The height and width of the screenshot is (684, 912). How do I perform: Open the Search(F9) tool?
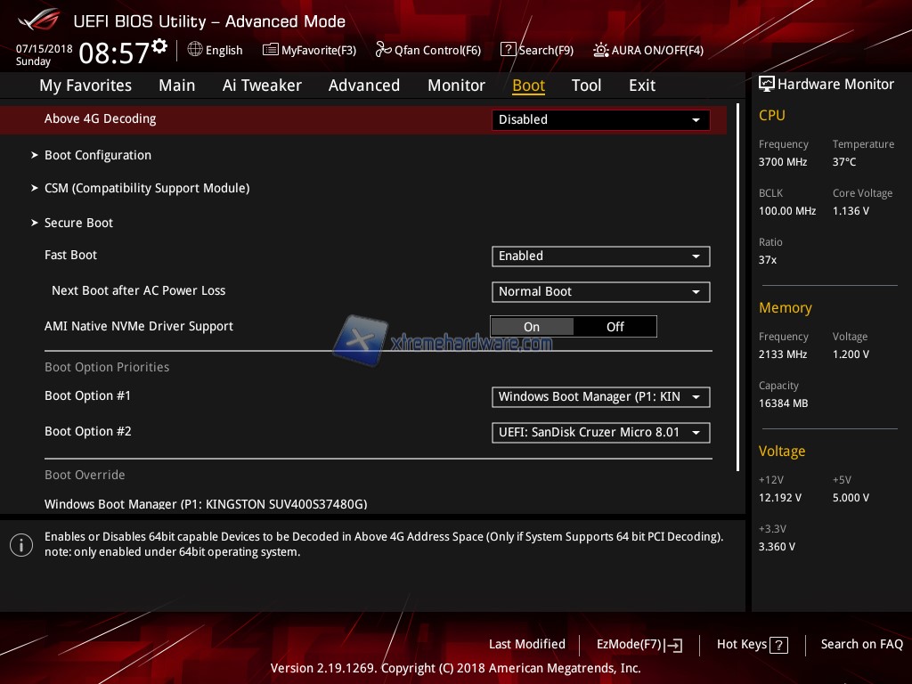[536, 50]
